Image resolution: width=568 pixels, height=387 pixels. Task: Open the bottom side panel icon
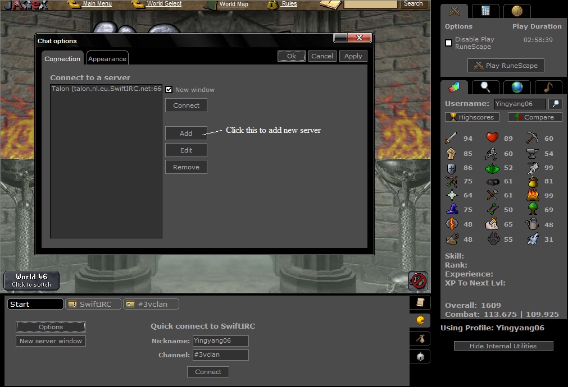pyautogui.click(x=420, y=357)
